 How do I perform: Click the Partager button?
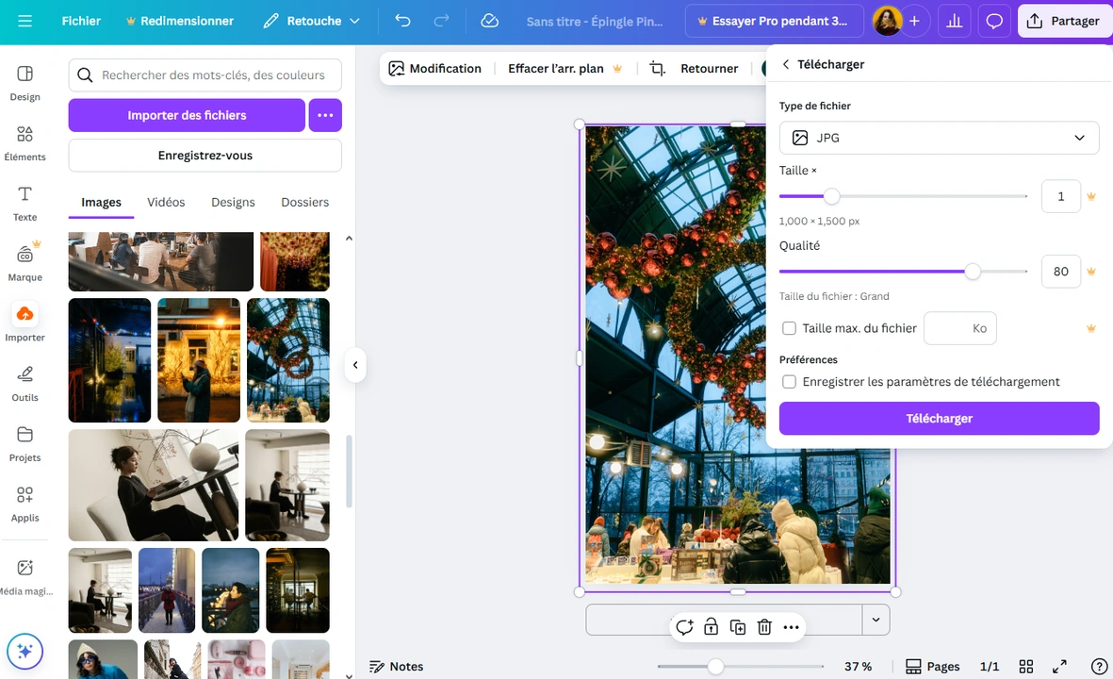[1064, 20]
